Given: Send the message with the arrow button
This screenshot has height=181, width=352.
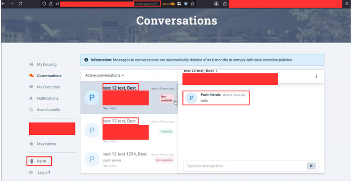Looking at the screenshot, I should click(311, 166).
